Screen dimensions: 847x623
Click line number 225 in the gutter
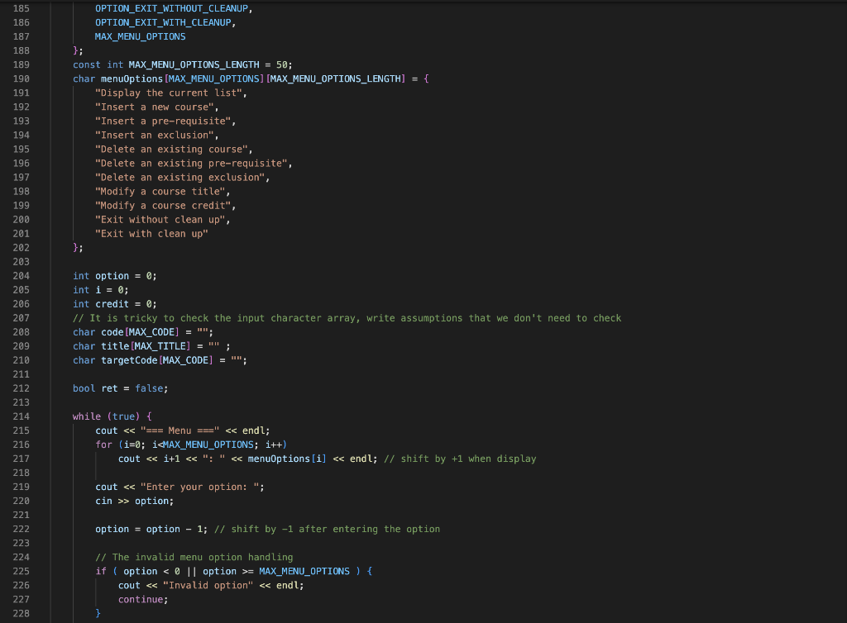click(21, 571)
